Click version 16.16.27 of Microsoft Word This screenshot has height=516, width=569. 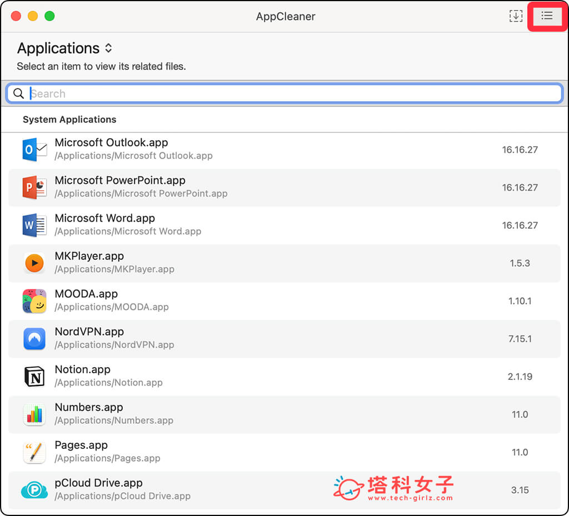pyautogui.click(x=520, y=225)
